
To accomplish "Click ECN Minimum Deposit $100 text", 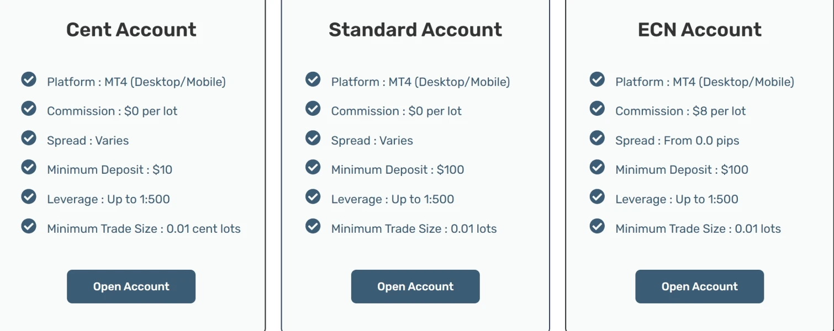I will pyautogui.click(x=682, y=170).
